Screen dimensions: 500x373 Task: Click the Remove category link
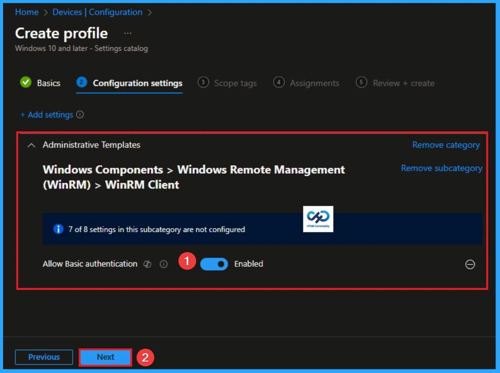coord(445,145)
